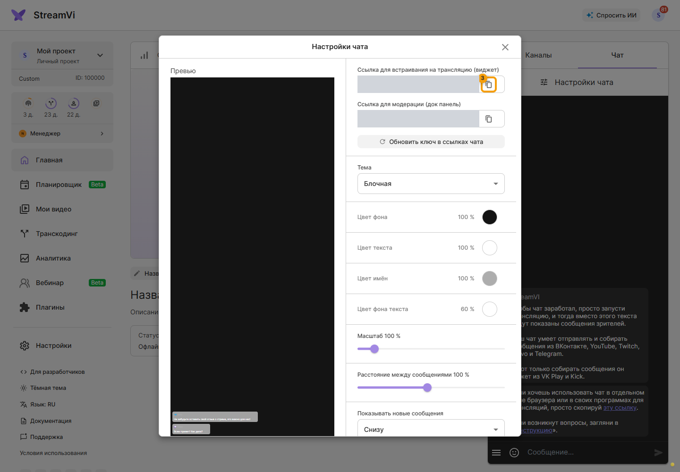Click the users icon showing 22 д.
Screen dimensions: 680x472
tap(74, 103)
